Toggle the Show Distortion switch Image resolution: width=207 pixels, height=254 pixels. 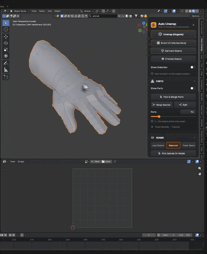click(193, 67)
